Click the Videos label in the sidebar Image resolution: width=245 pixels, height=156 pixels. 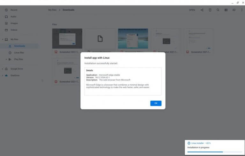click(14, 30)
